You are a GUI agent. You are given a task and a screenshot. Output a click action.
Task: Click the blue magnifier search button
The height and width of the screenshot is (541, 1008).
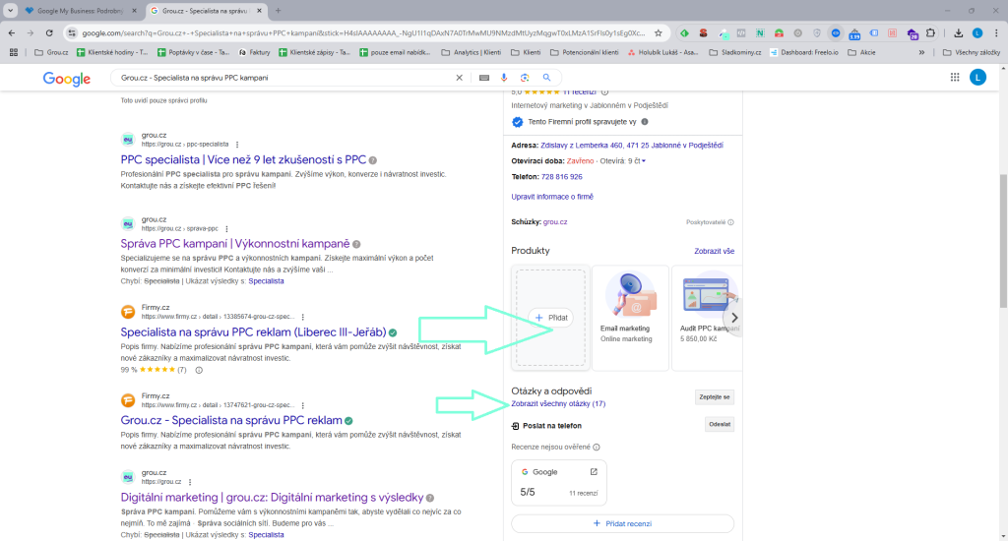(x=546, y=77)
